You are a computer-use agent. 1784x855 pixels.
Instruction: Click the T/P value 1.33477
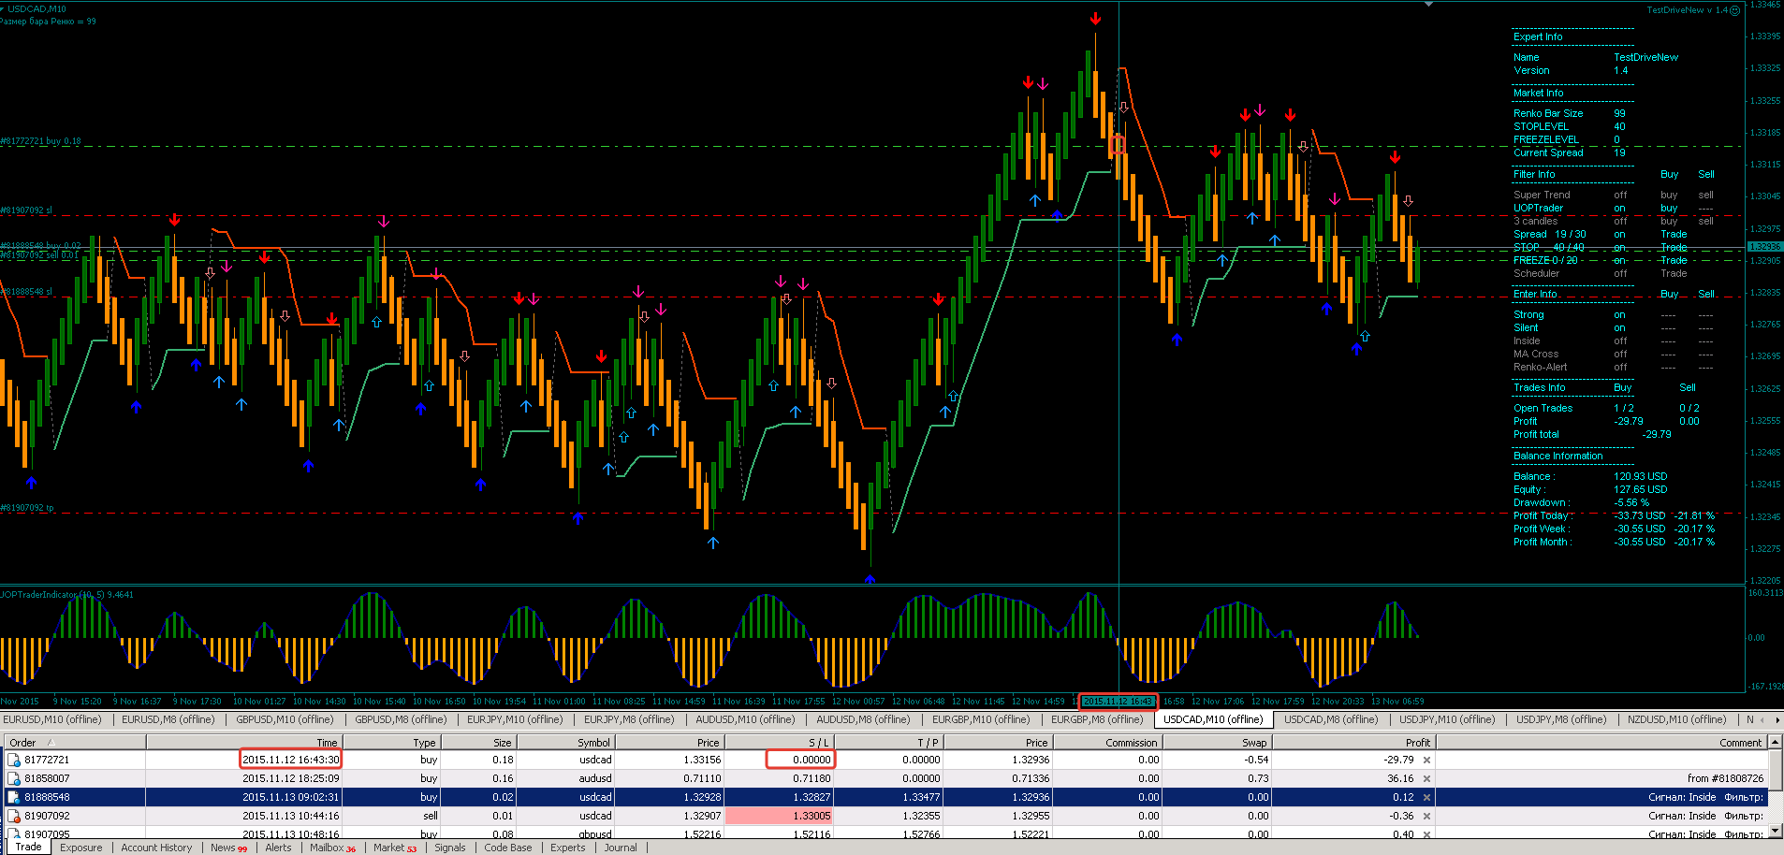(921, 797)
